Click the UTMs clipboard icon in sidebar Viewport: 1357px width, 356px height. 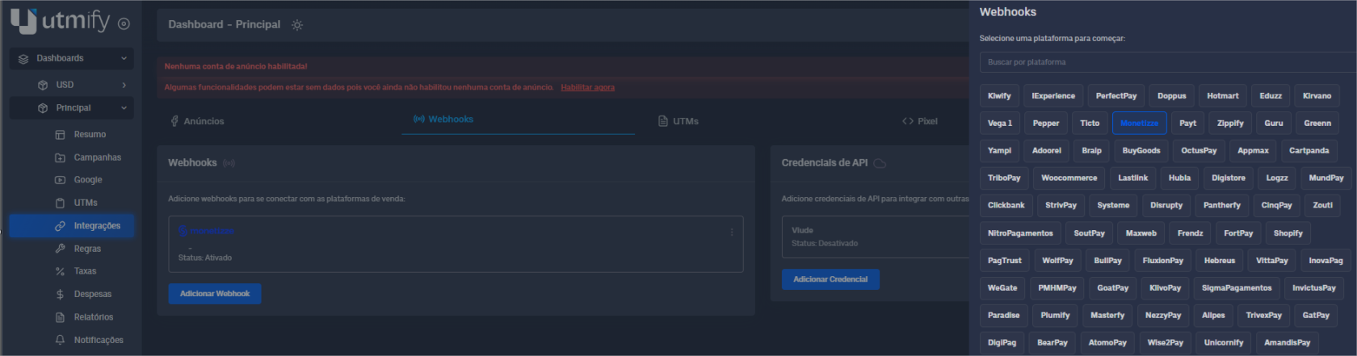coord(60,203)
